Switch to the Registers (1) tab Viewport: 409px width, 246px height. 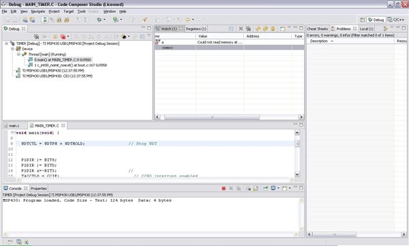(196, 29)
